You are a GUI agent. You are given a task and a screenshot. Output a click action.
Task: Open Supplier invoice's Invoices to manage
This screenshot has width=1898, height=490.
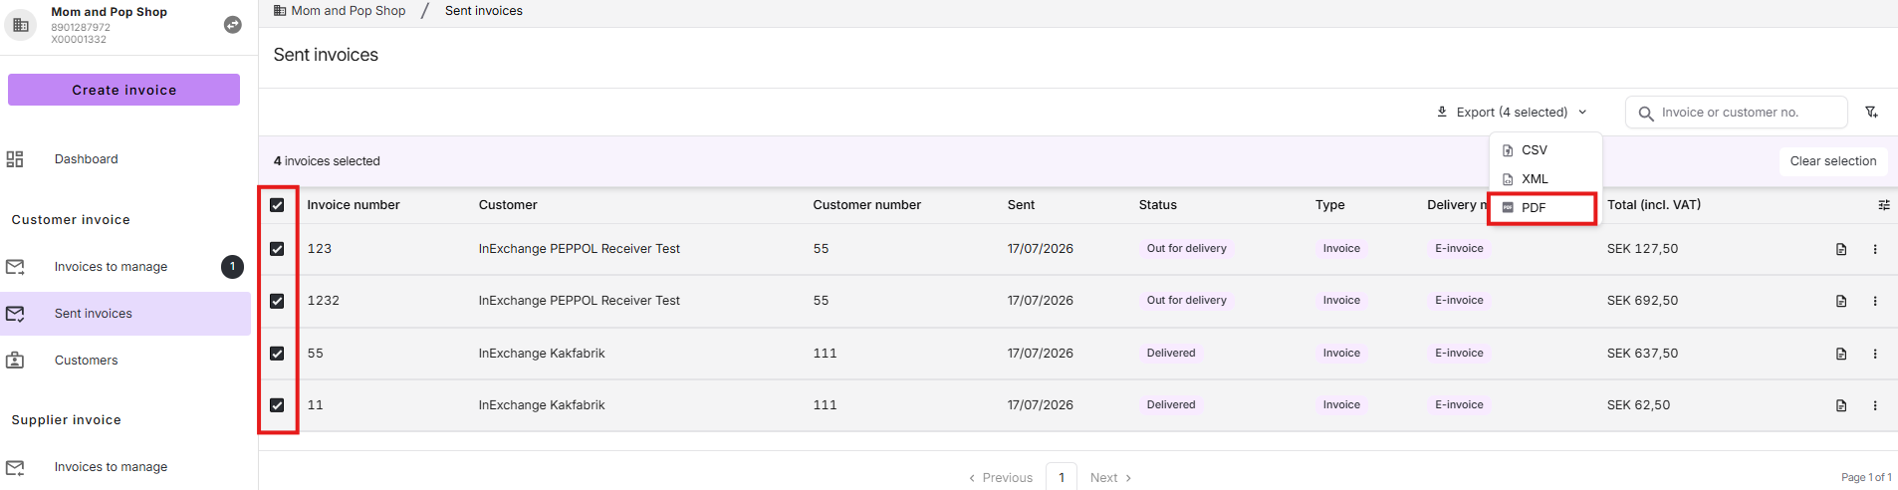click(x=125, y=467)
